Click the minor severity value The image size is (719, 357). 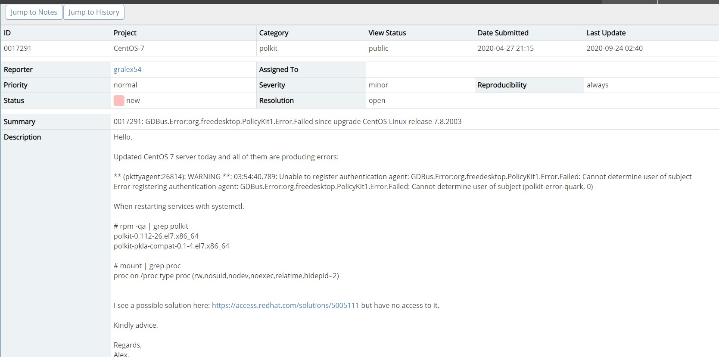[x=378, y=85]
